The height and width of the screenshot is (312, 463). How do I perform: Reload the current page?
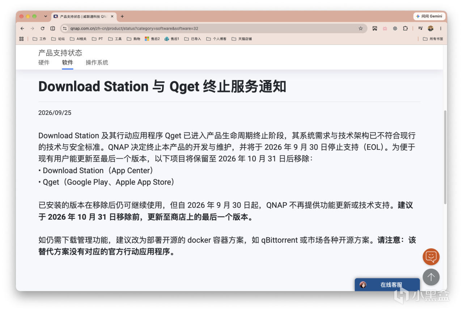(43, 29)
